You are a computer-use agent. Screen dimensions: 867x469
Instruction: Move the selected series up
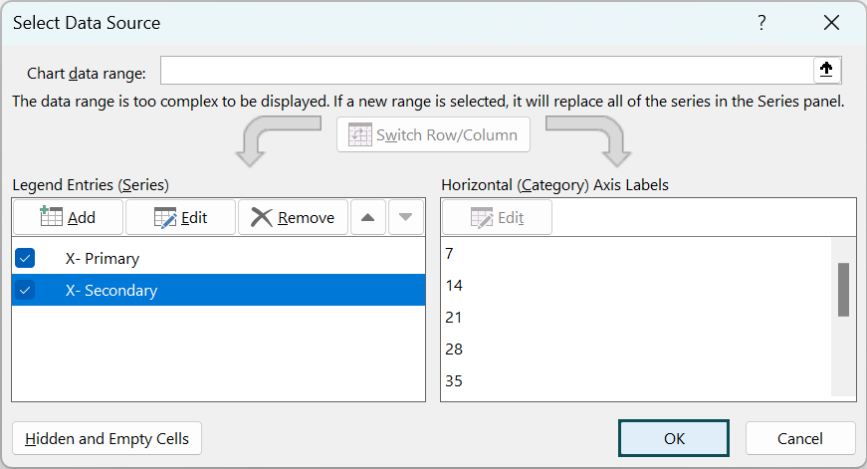point(367,217)
